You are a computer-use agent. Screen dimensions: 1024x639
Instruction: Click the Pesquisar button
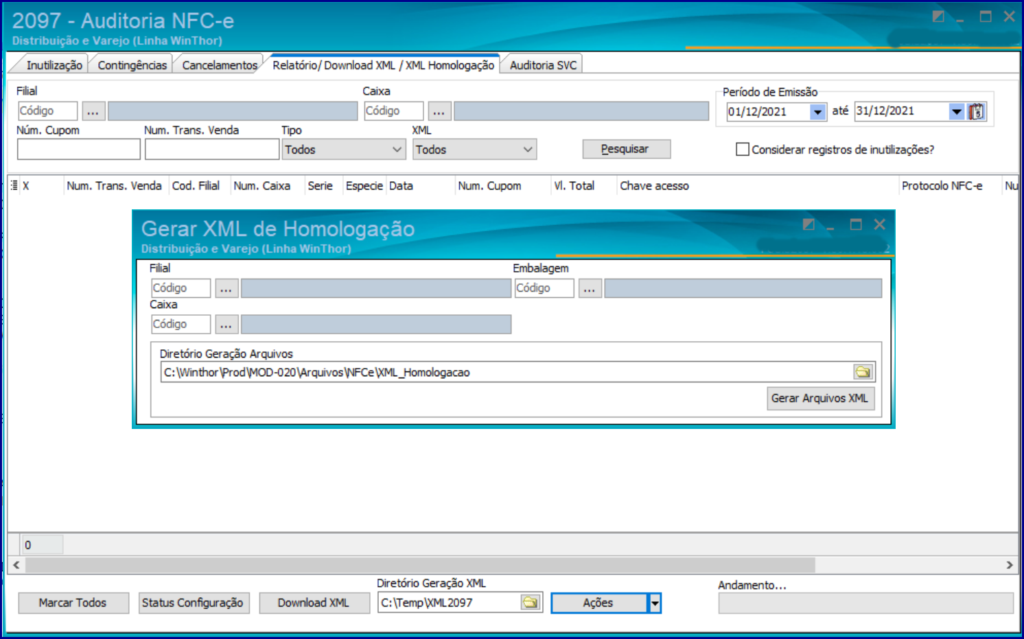coord(626,149)
